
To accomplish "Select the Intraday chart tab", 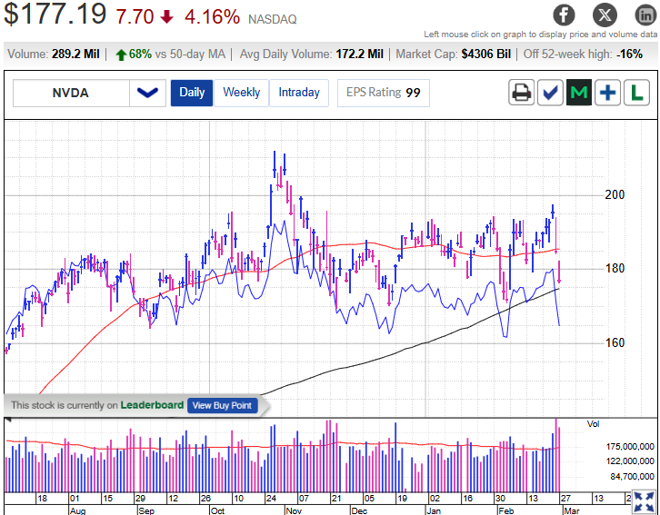I will point(298,93).
